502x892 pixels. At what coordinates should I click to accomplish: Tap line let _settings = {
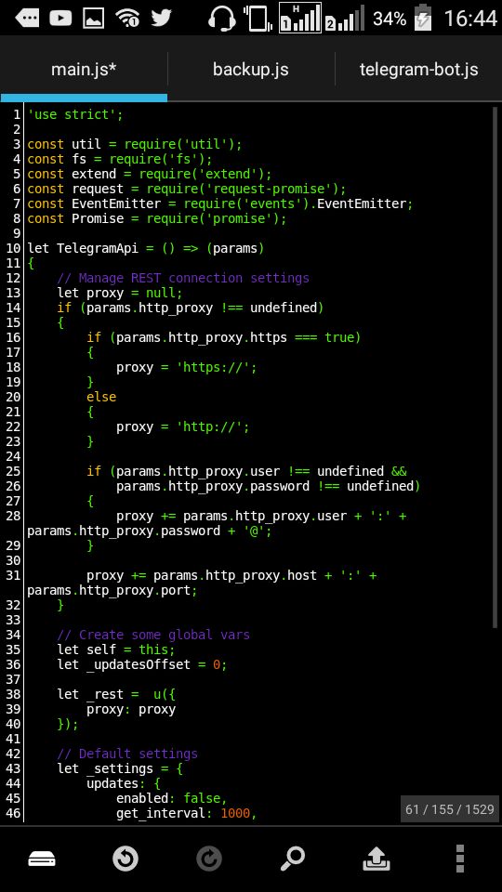(120, 768)
